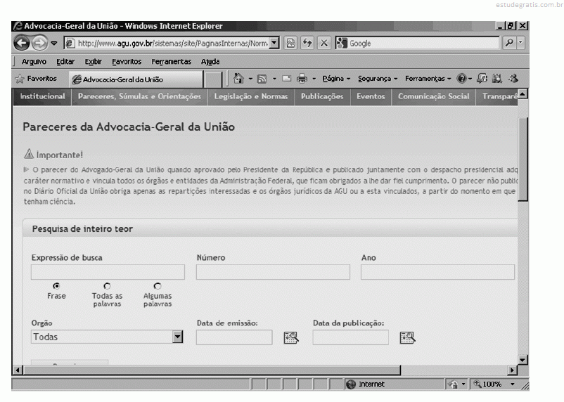Select the Todas as palavras radio button

pos(107,286)
